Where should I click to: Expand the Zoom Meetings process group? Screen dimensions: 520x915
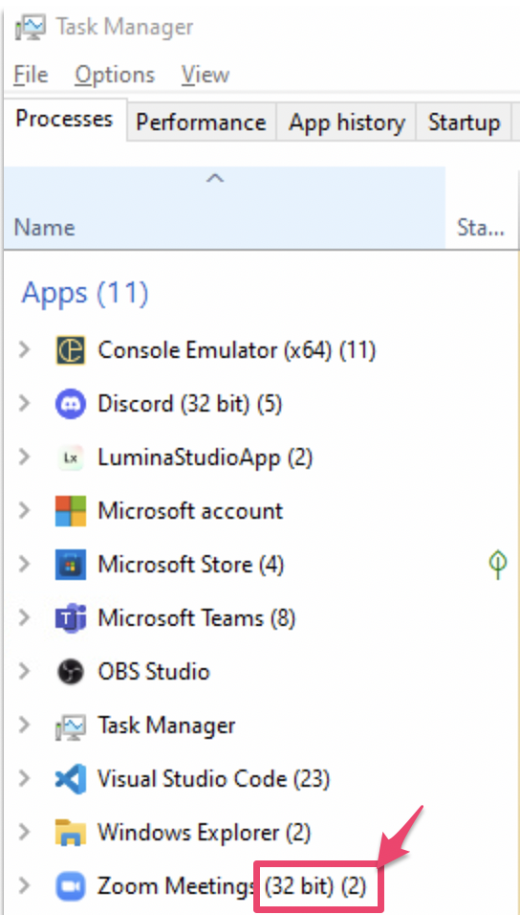click(x=24, y=886)
